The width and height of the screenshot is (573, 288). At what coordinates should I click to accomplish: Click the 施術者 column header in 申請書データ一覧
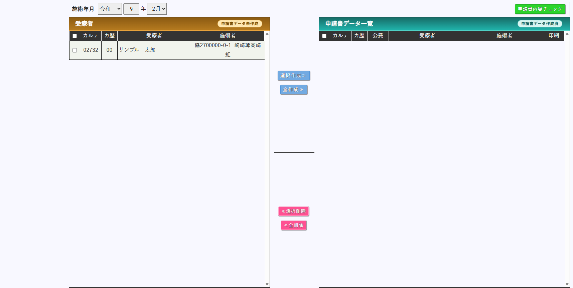[505, 36]
